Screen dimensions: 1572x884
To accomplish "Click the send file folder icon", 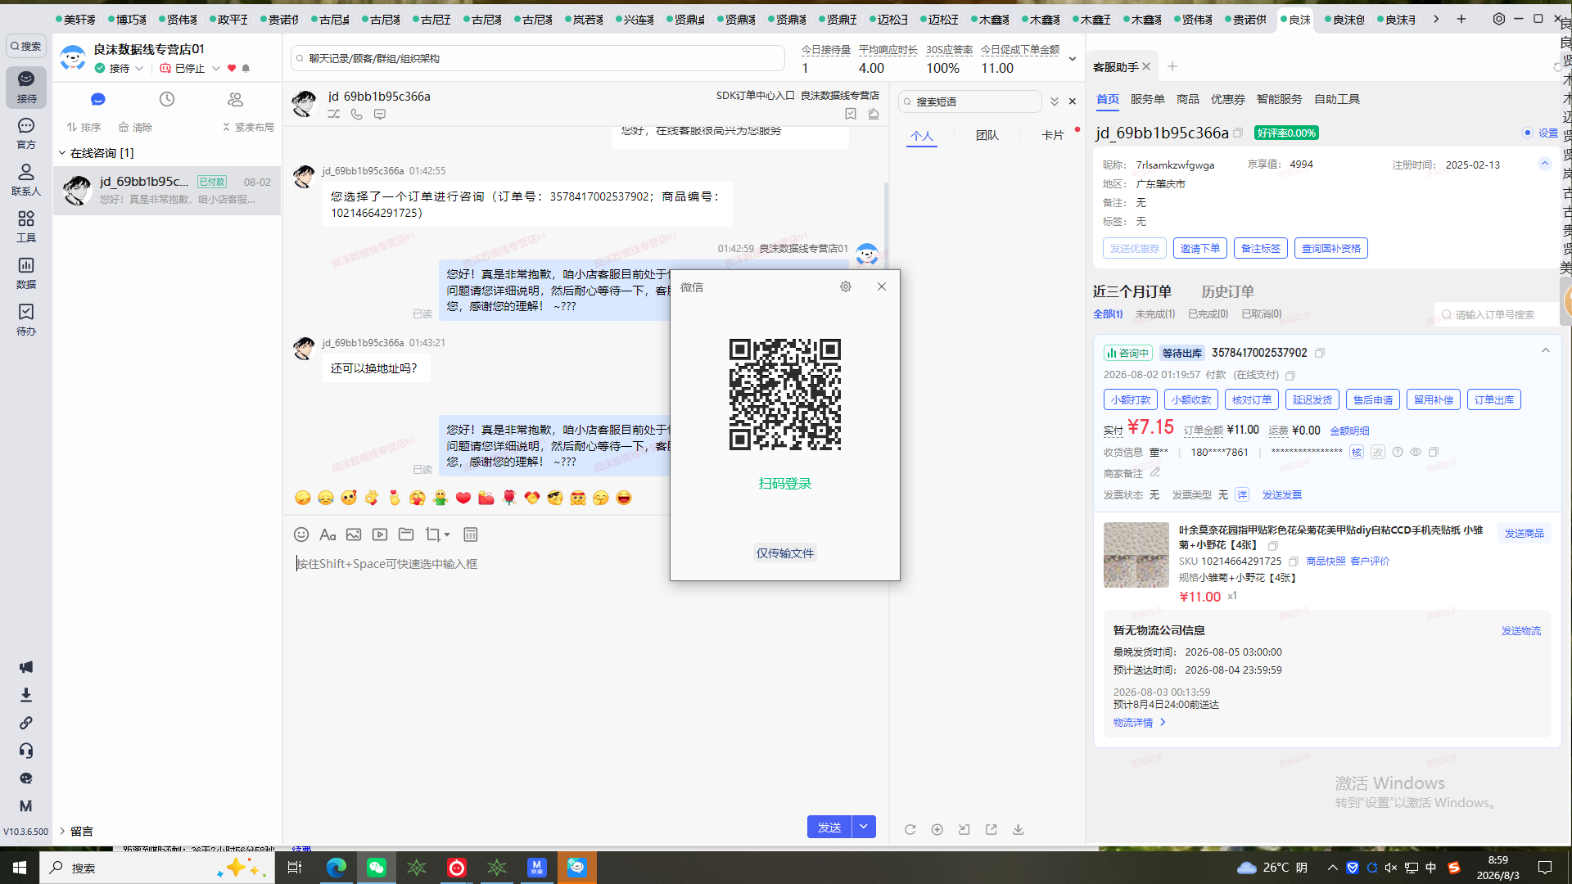I will tap(406, 534).
